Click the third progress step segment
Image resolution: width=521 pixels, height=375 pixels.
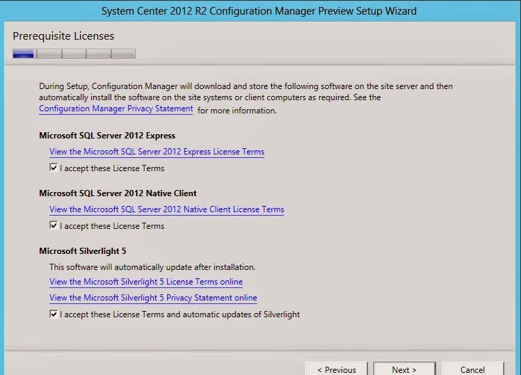coord(74,54)
